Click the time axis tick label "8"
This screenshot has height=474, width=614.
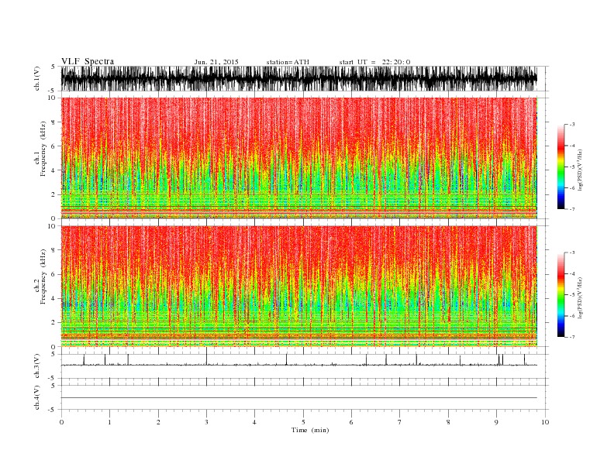448,422
